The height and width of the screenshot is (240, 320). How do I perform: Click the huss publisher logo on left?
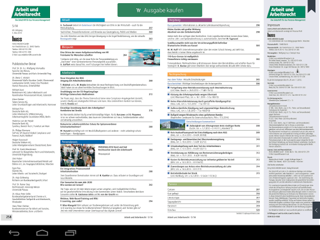[x=17, y=39]
